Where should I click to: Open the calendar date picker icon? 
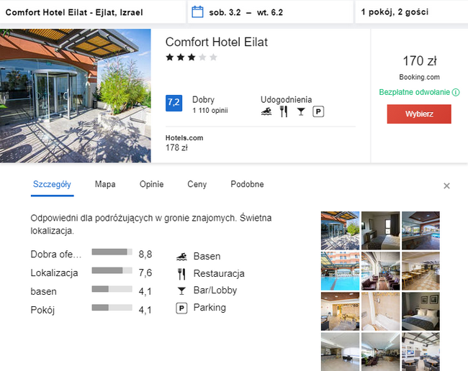197,12
